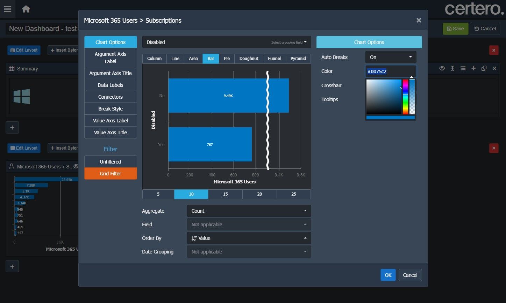The height and width of the screenshot is (303, 506).
Task: Select the Unfiltered filter option
Action: tap(111, 162)
